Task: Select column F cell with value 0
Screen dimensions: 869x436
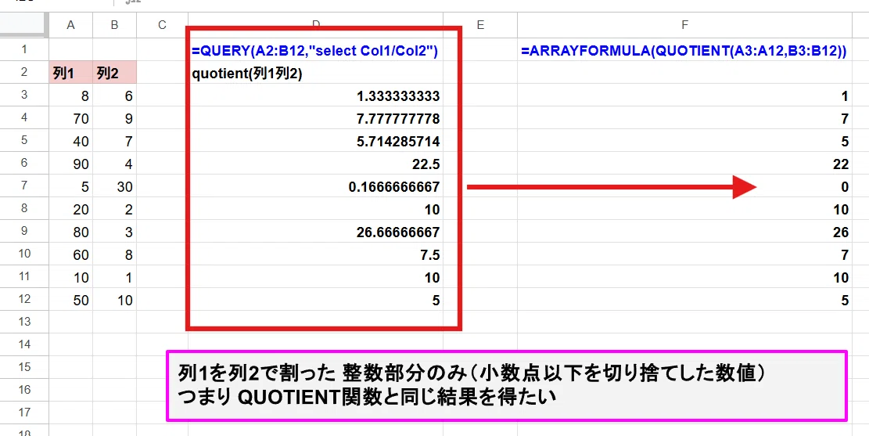Action: 685,186
